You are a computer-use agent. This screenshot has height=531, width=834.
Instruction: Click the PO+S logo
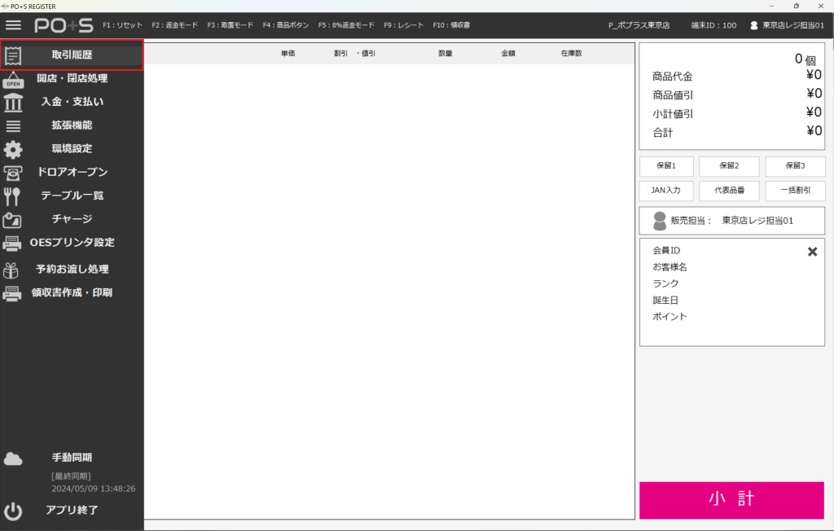[x=64, y=25]
